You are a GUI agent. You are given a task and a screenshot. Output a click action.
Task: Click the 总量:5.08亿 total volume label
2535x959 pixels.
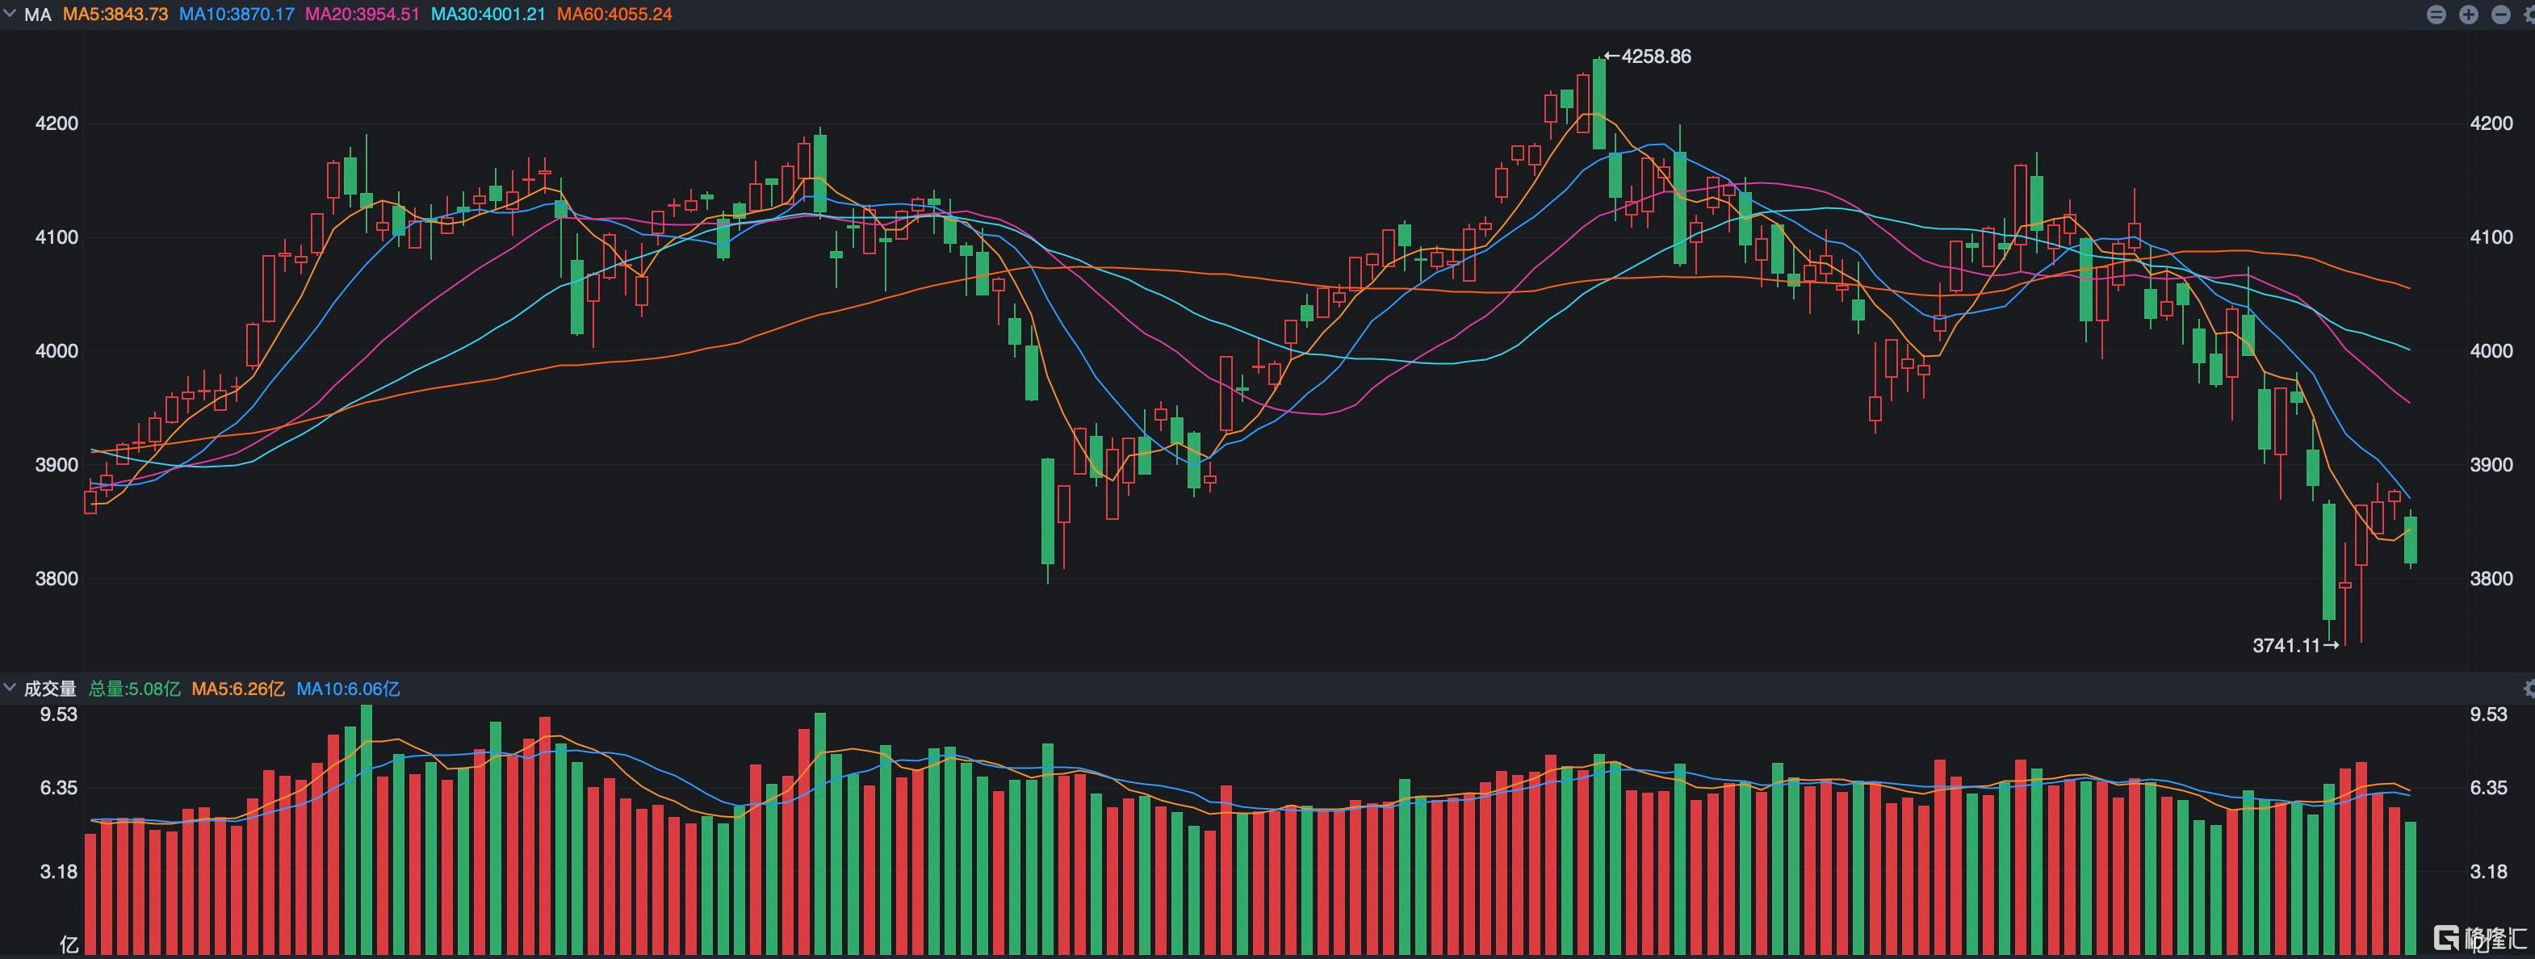coord(135,689)
